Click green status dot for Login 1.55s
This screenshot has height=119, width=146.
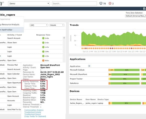click(x=43, y=56)
